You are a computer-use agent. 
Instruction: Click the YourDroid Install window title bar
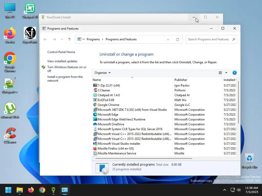[114, 17]
